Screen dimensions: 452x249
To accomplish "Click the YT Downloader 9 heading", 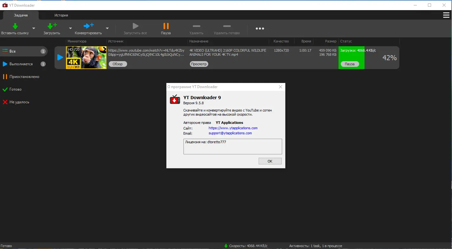I will [202, 98].
